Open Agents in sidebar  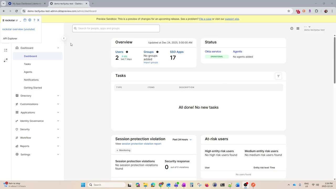pyautogui.click(x=28, y=72)
